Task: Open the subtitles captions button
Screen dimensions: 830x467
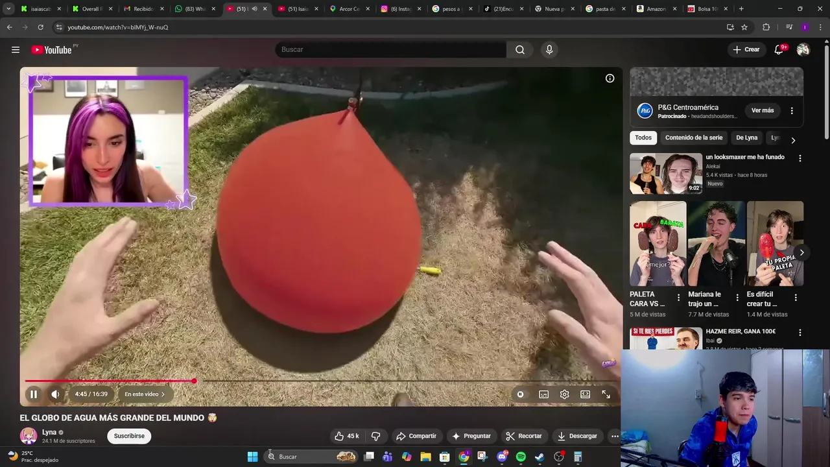Action: tap(544, 394)
